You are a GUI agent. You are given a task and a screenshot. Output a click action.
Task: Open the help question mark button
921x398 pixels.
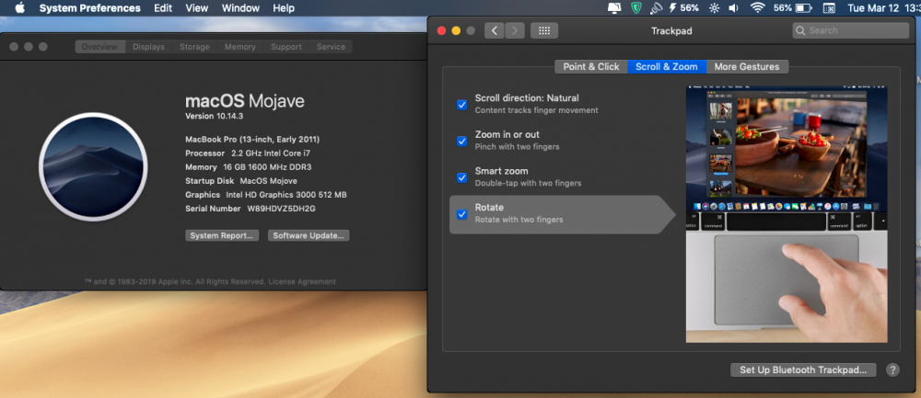892,370
